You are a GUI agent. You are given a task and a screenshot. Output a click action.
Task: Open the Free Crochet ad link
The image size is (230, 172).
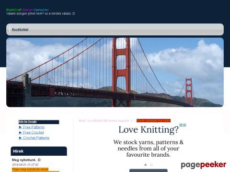click(x=31, y=132)
